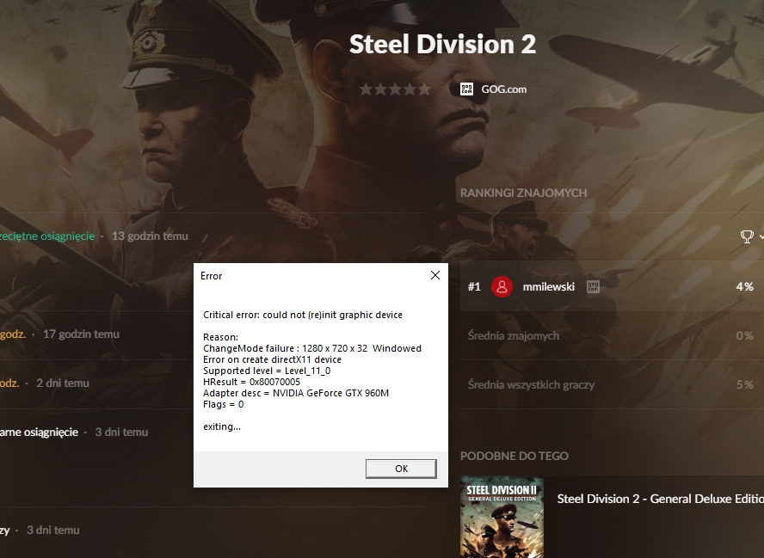
Task: Click the 'Critical error' message line
Action: pyautogui.click(x=303, y=315)
